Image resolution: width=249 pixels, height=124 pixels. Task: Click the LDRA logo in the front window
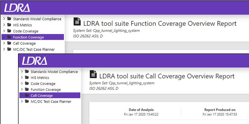coord(35,61)
